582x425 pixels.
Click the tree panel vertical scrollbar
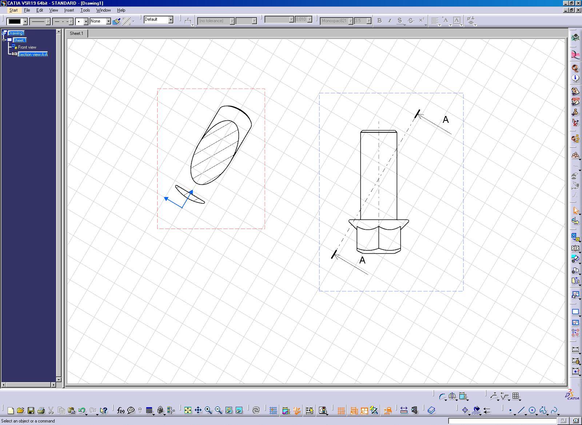click(x=59, y=205)
